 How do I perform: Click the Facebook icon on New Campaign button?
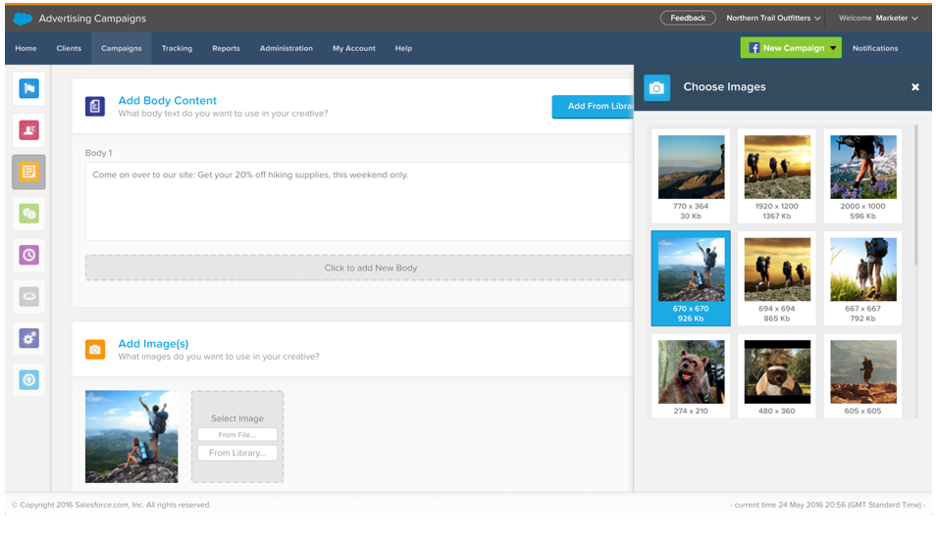754,48
